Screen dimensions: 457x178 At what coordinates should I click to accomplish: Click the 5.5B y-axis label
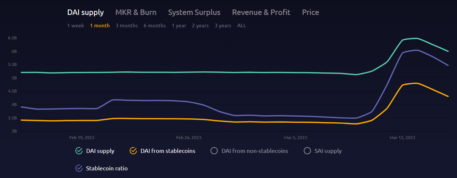tap(12, 64)
